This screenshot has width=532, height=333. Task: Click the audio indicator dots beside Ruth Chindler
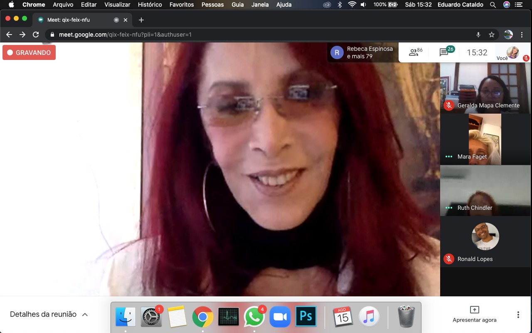(448, 208)
